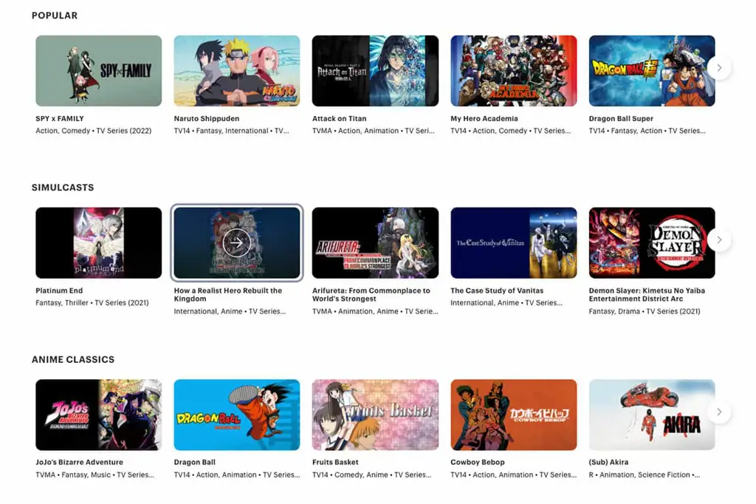Click 'Fantasy, Thriller • TV Series (2021)' text
This screenshot has height=504, width=756.
[x=92, y=303]
